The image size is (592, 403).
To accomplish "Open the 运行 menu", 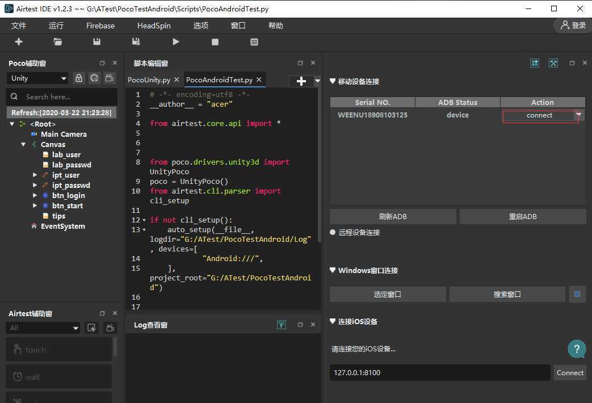I will tap(56, 26).
